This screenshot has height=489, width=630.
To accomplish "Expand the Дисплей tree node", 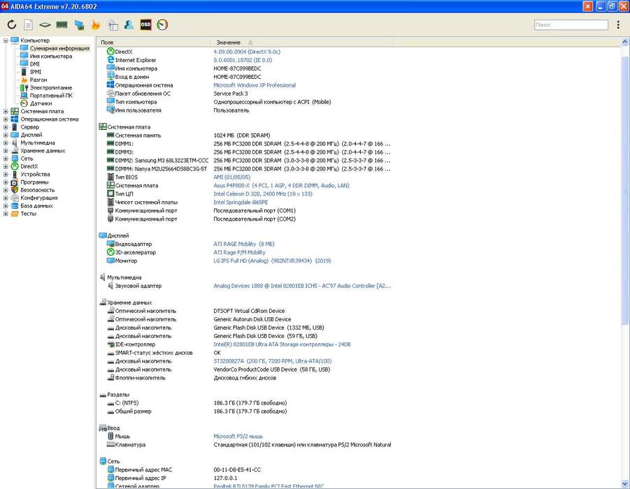I will click(6, 135).
